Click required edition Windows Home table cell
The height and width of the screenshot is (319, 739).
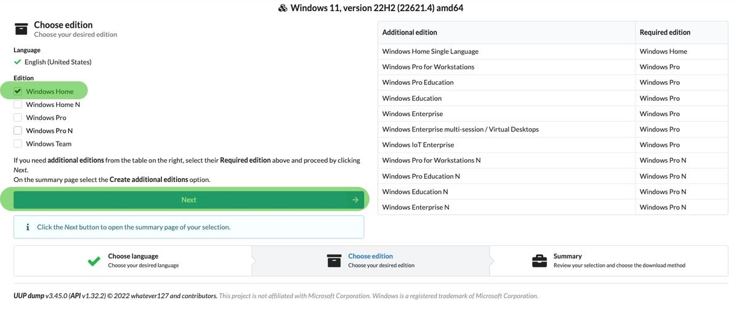pyautogui.click(x=681, y=52)
